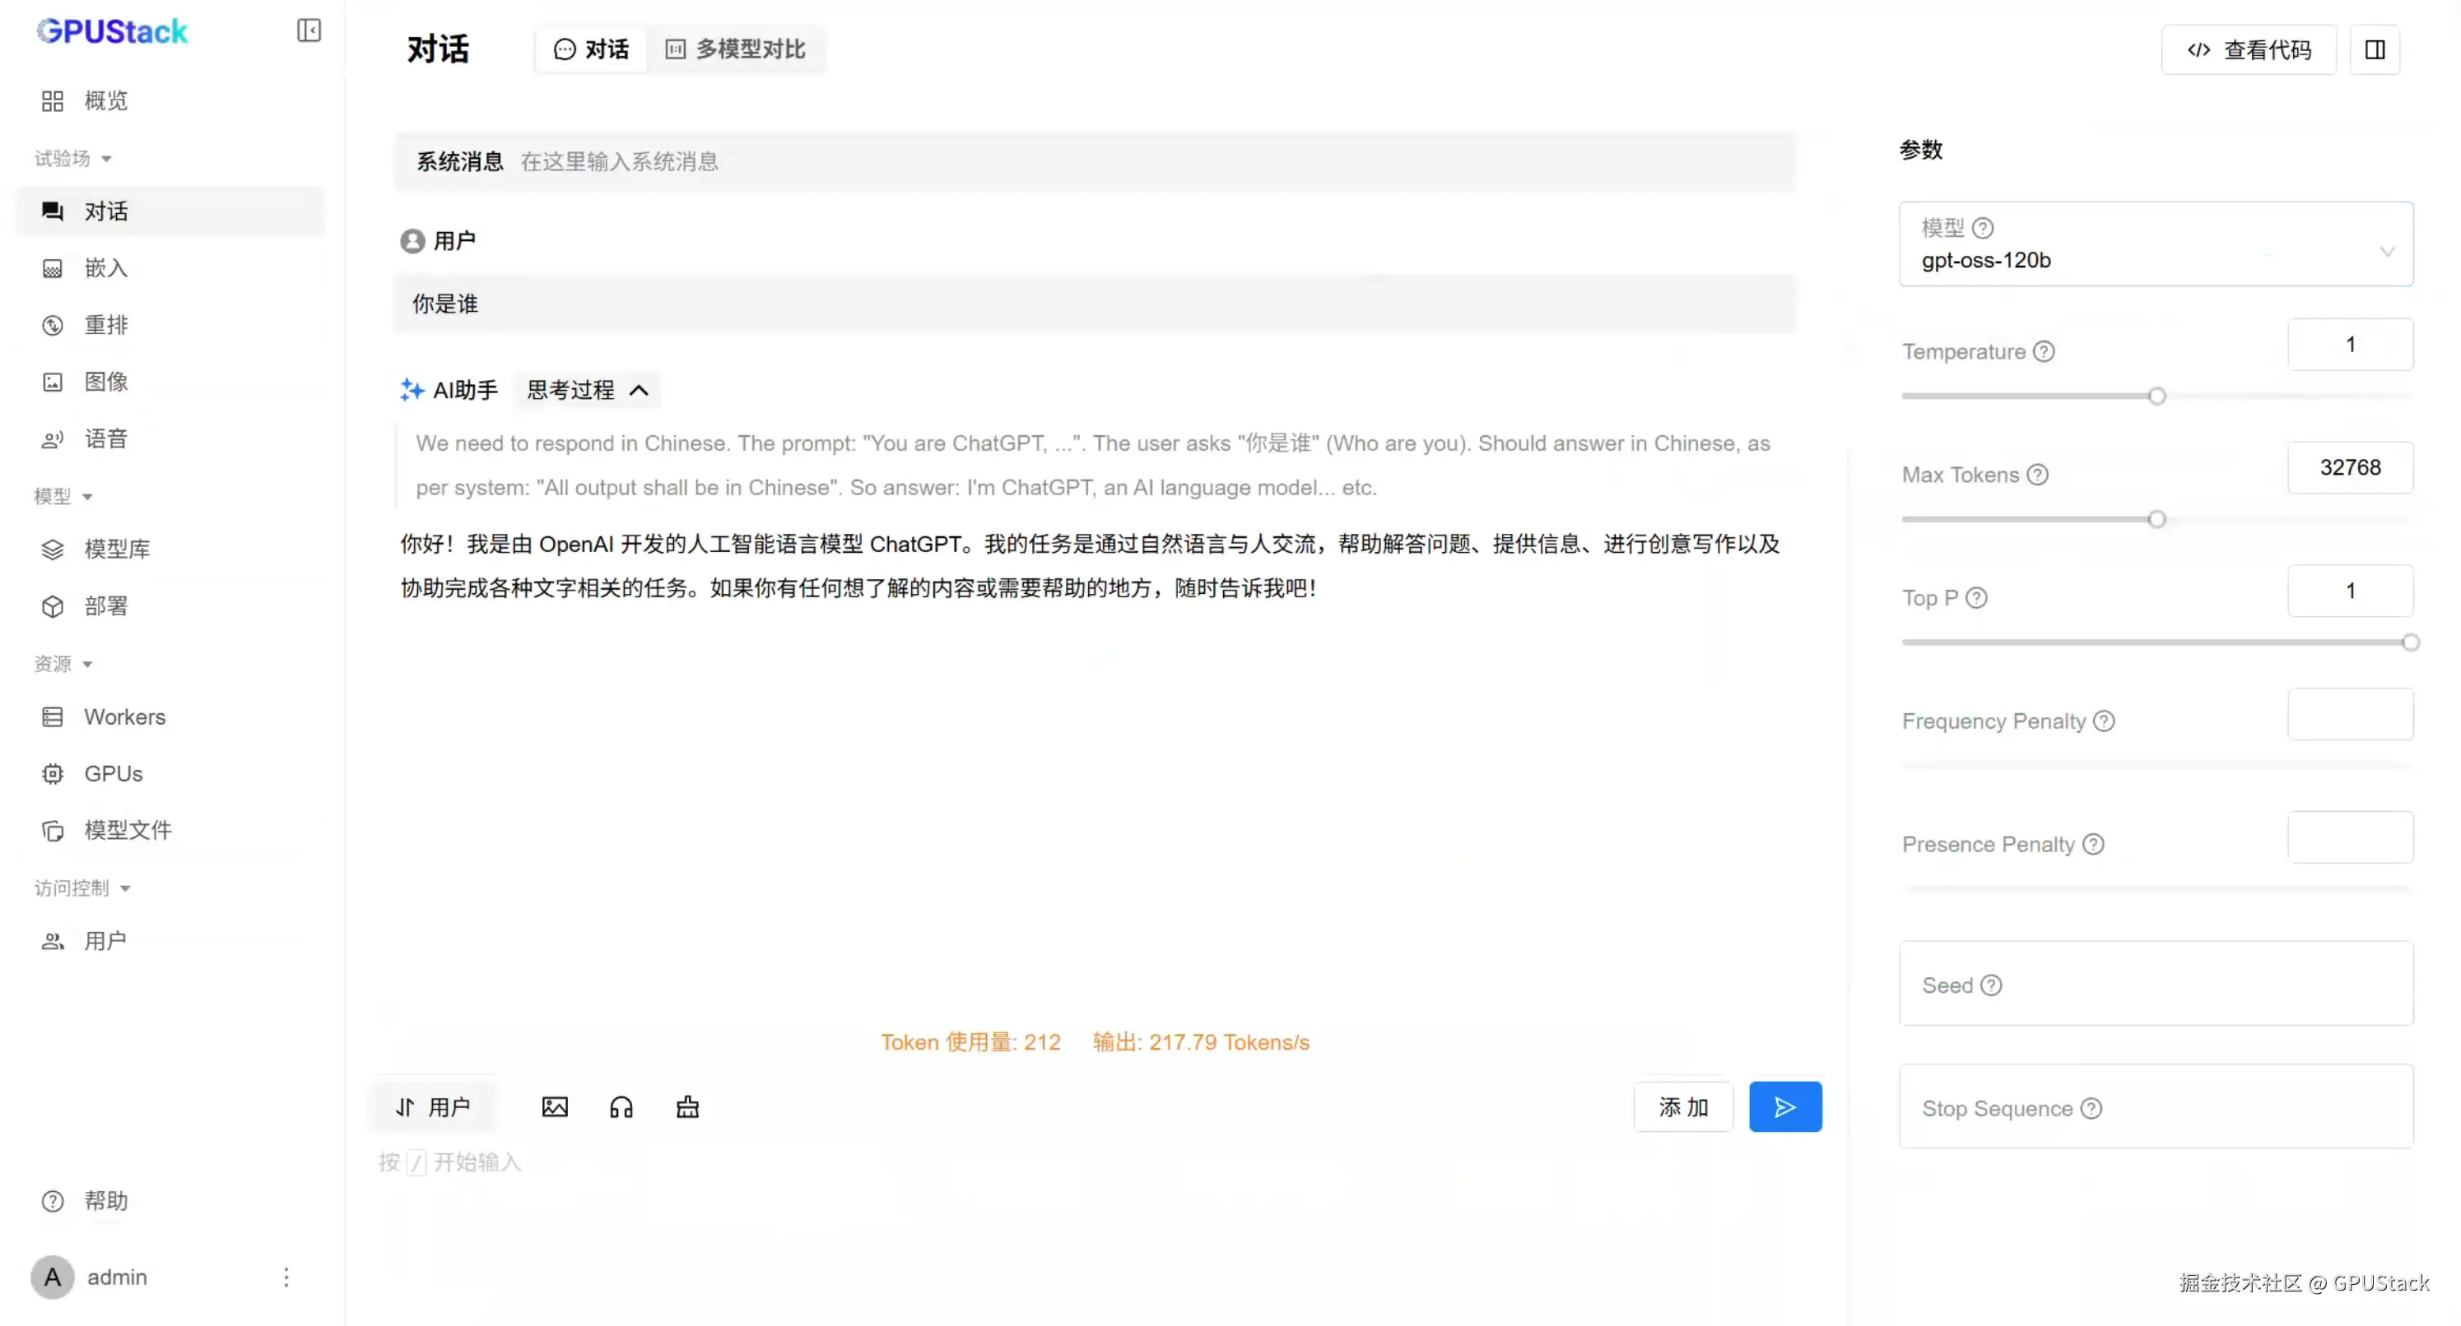Viewport: 2461px width, 1326px height.
Task: Open the 模型库 page from the sidebar
Action: pos(117,548)
